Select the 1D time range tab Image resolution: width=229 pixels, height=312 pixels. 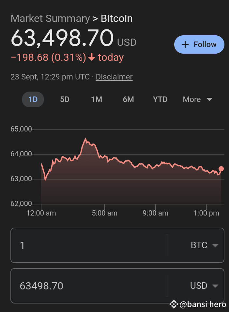[33, 99]
